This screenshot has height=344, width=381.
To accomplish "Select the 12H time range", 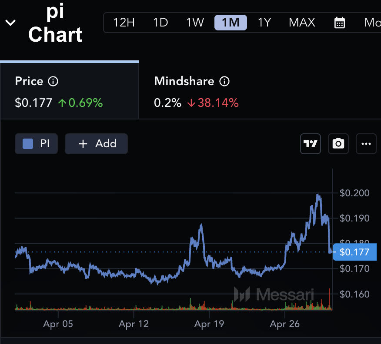I will coord(124,23).
